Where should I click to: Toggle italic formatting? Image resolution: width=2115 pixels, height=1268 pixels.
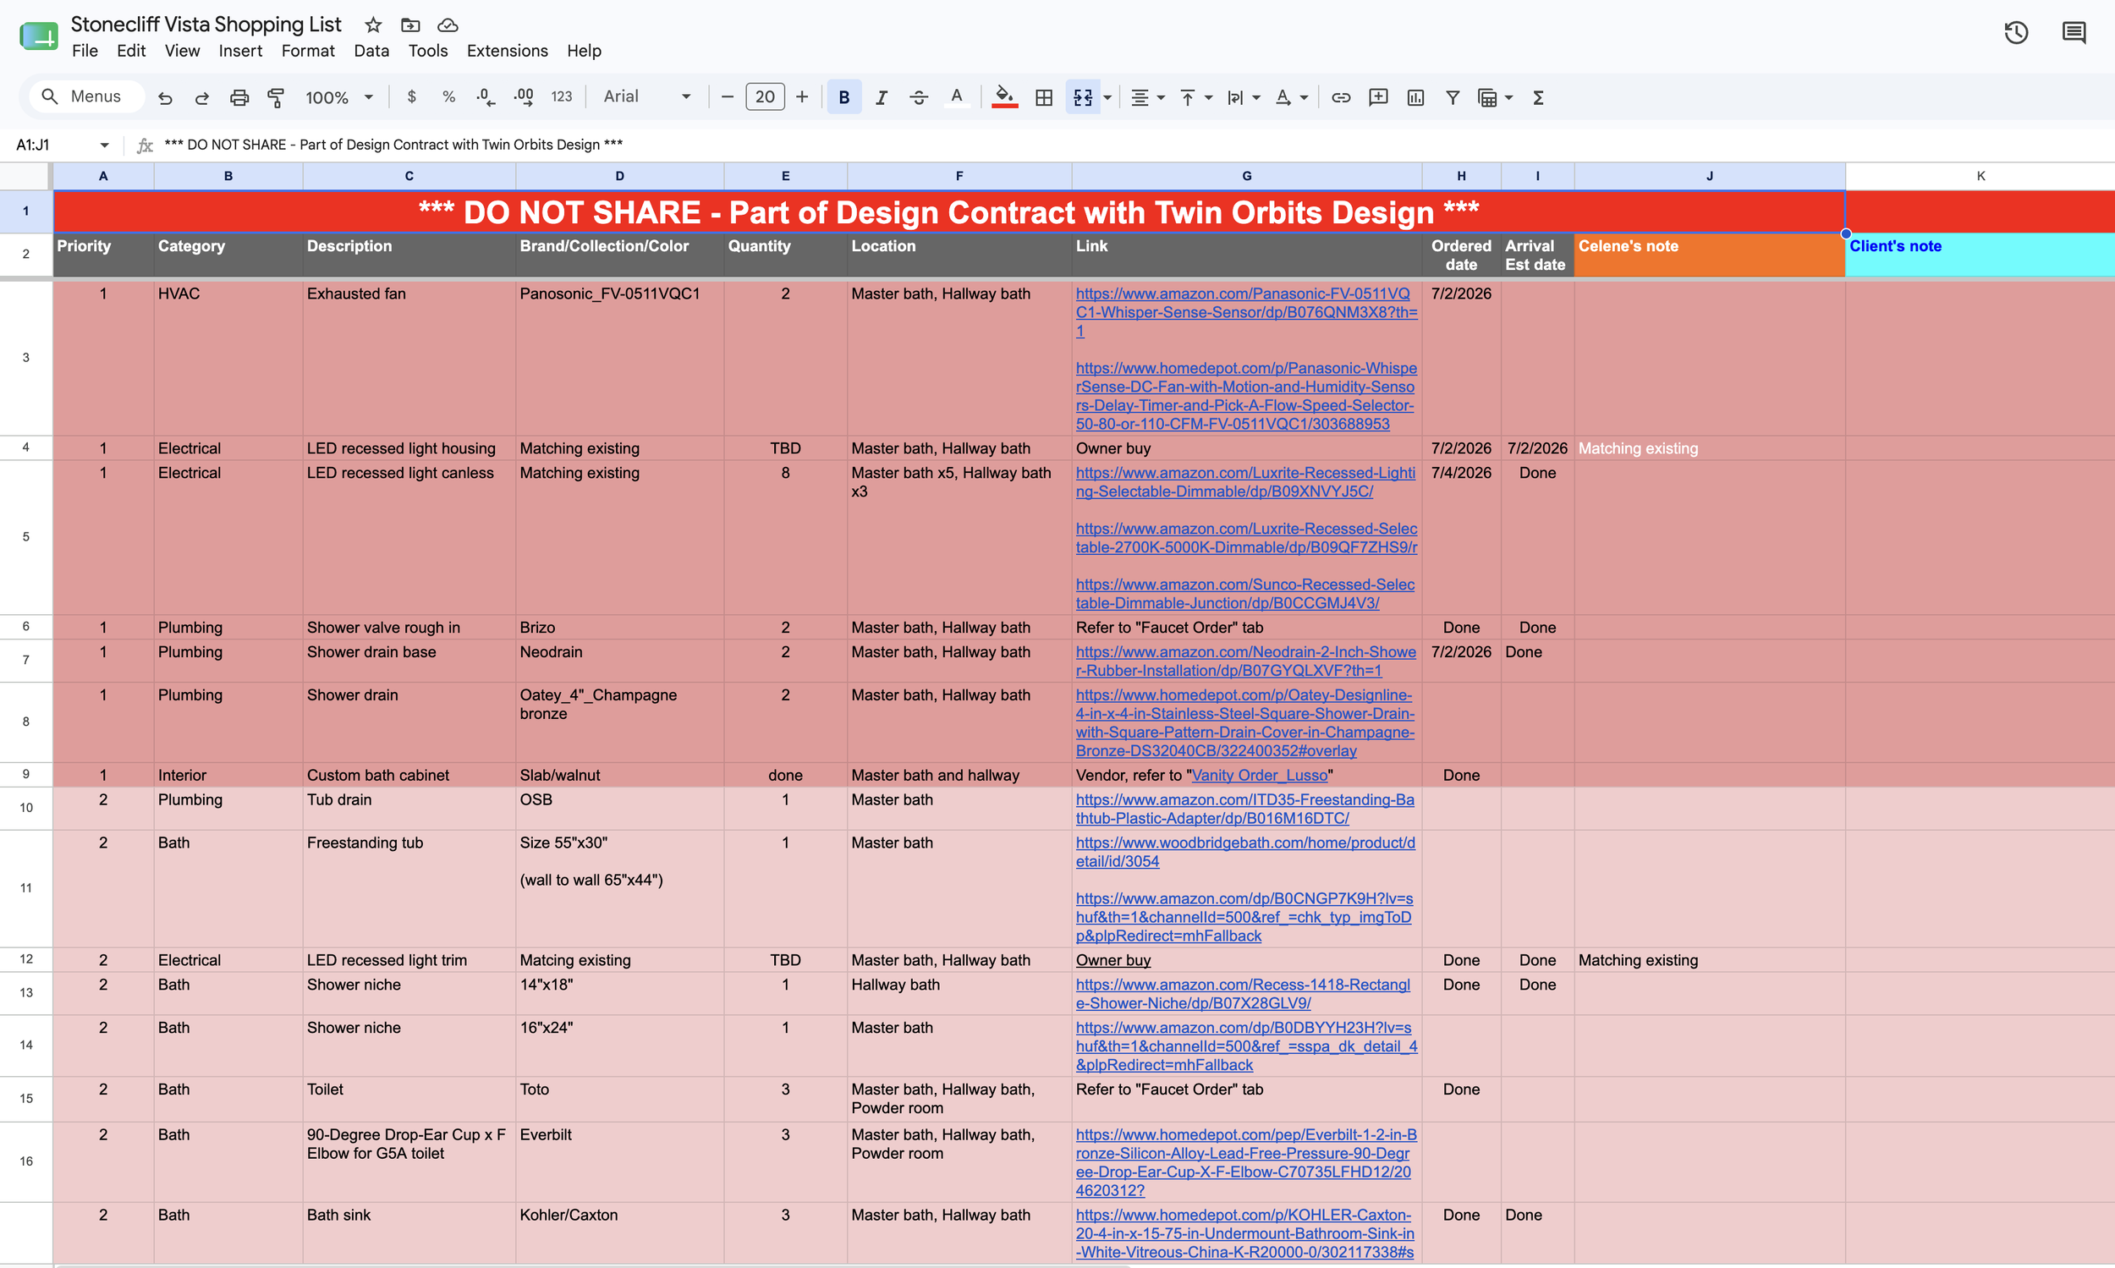click(x=881, y=97)
